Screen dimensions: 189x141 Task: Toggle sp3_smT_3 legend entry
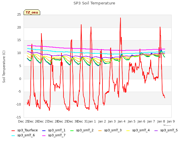tap(110, 130)
